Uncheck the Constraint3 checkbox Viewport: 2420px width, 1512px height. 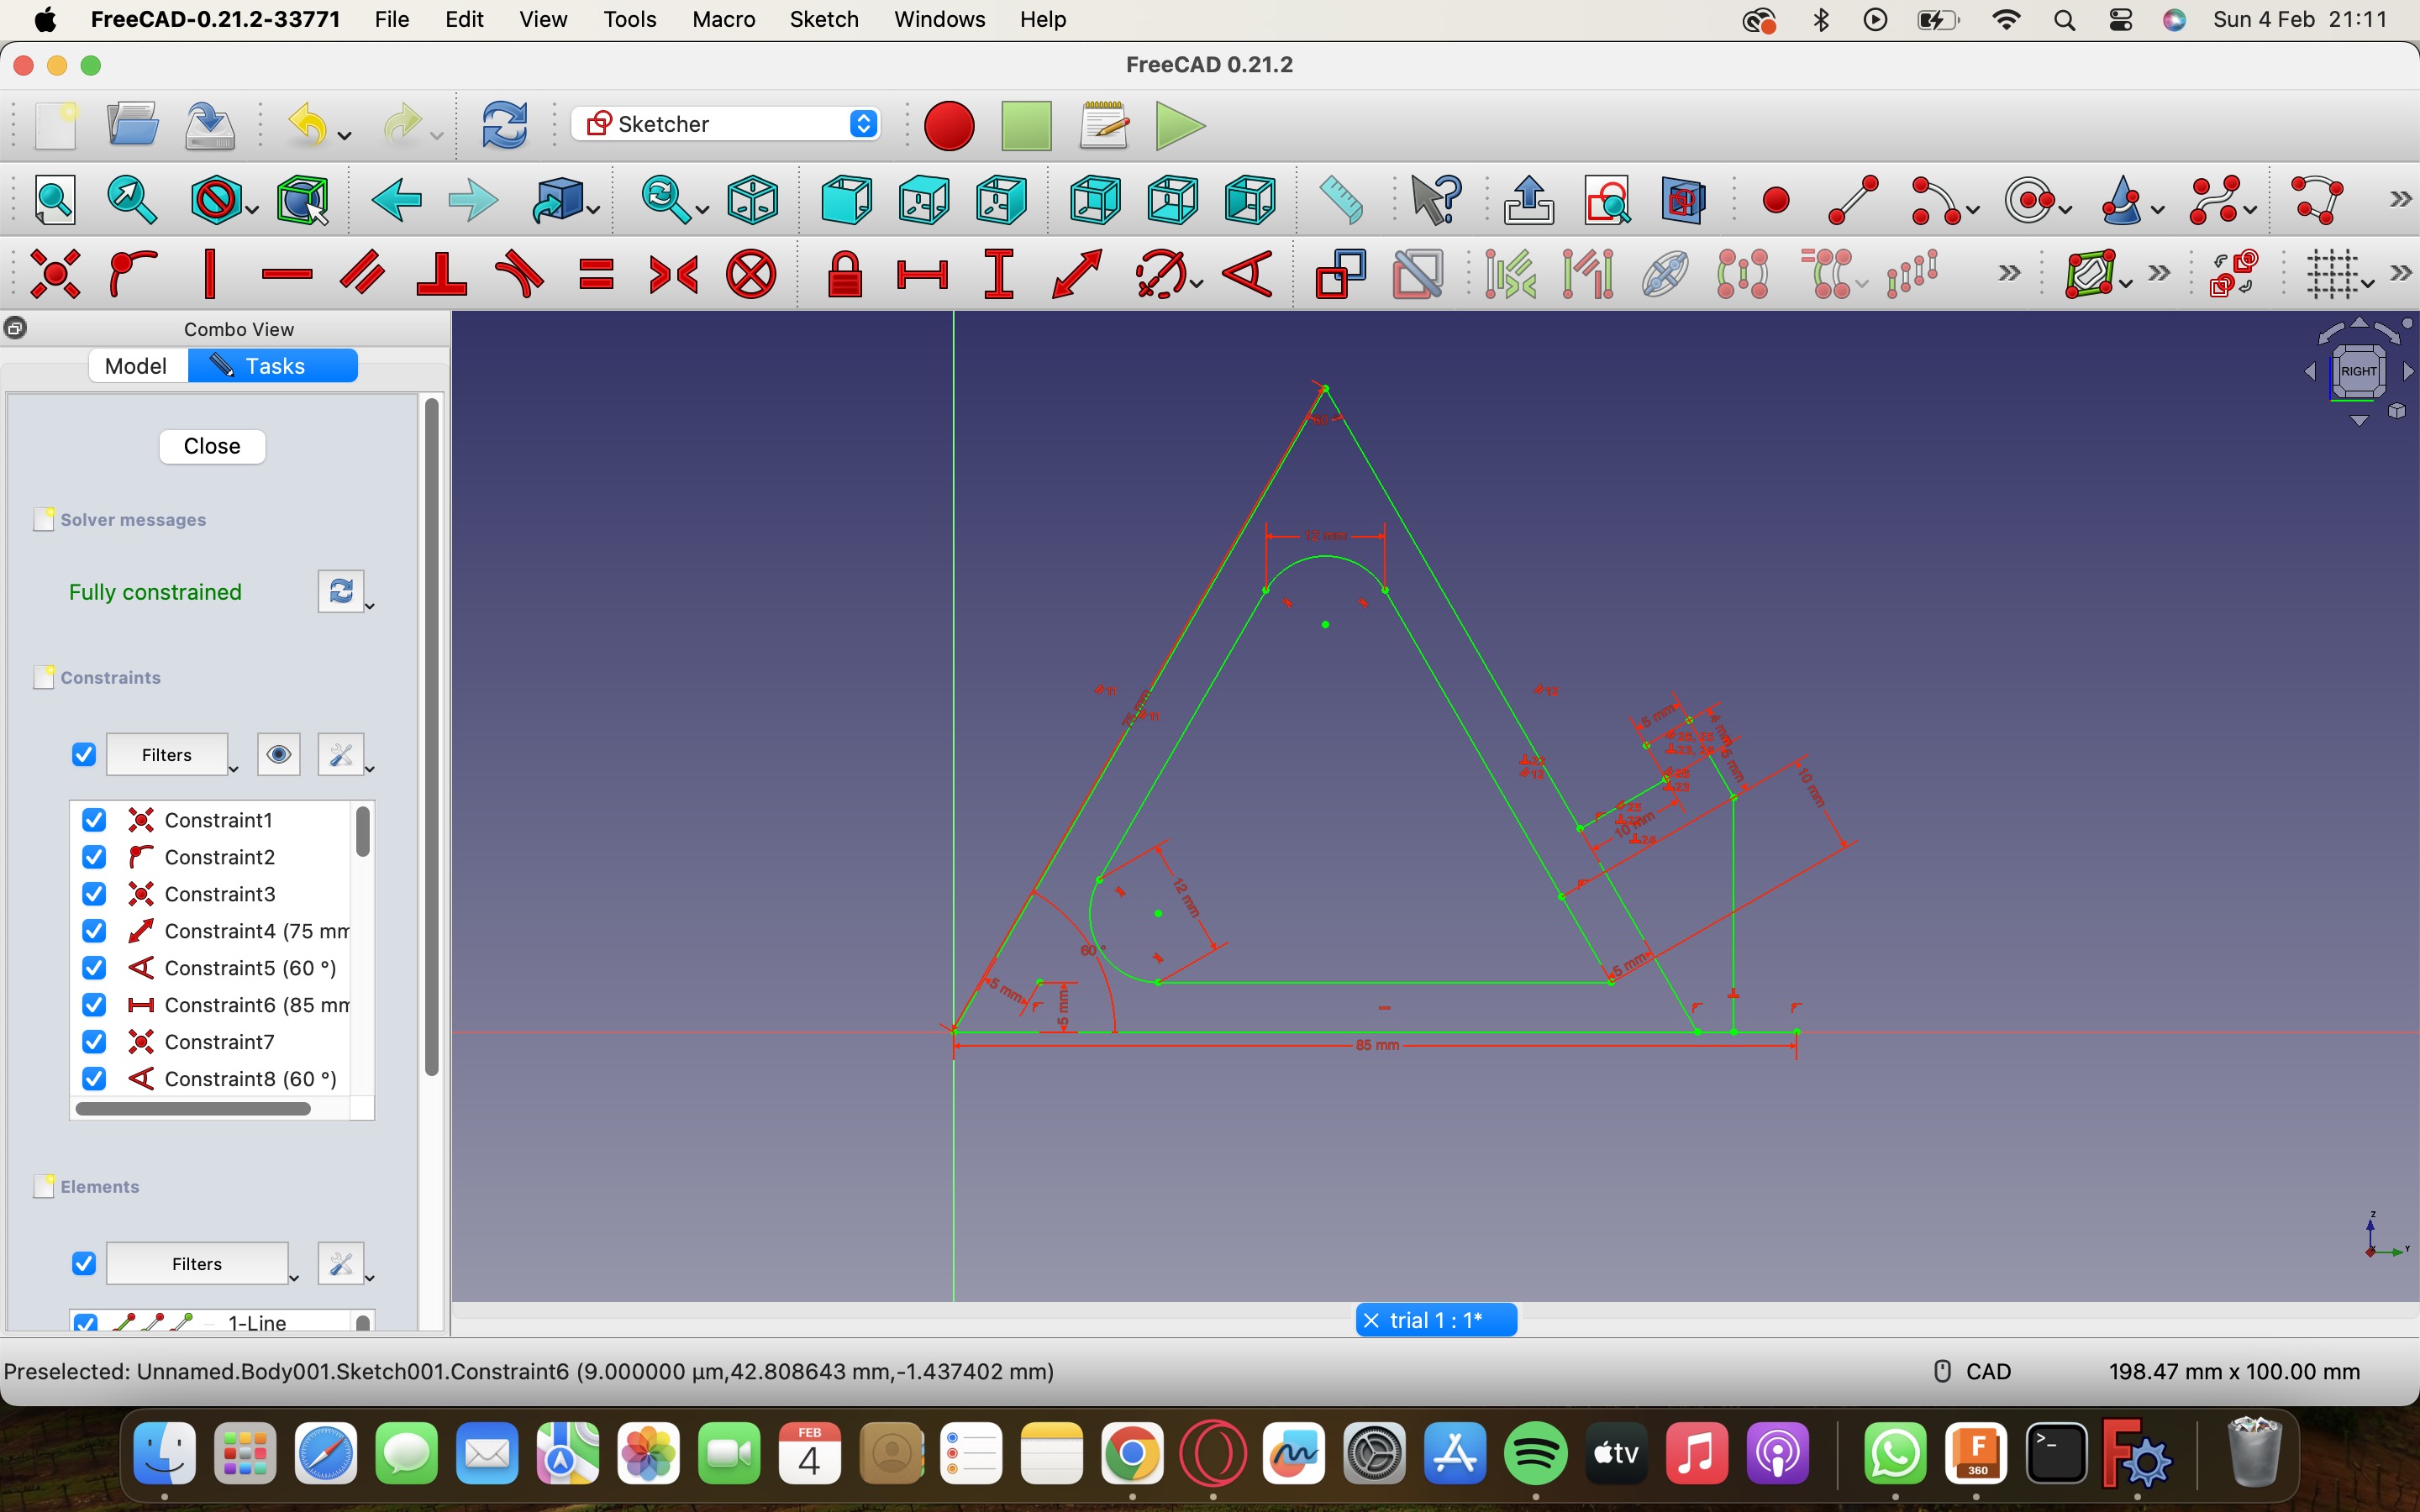94,894
